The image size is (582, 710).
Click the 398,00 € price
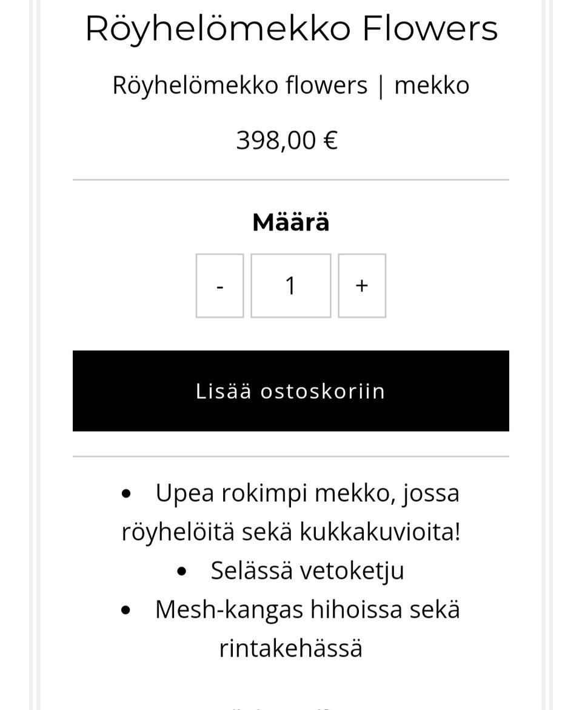286,140
